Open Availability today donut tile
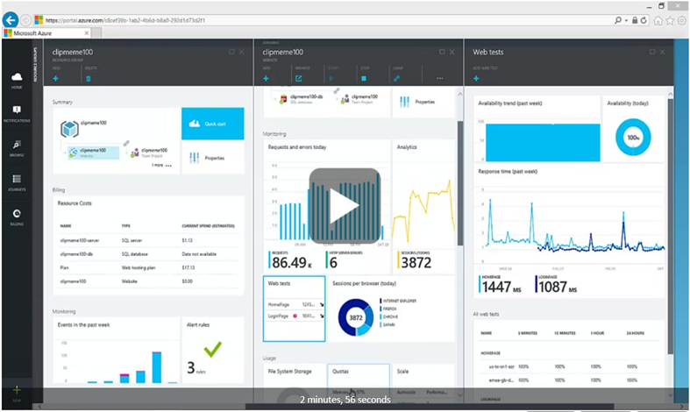 [633, 130]
